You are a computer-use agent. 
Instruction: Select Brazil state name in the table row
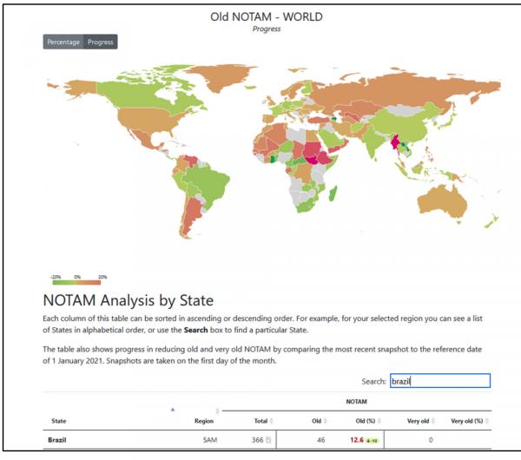(56, 440)
